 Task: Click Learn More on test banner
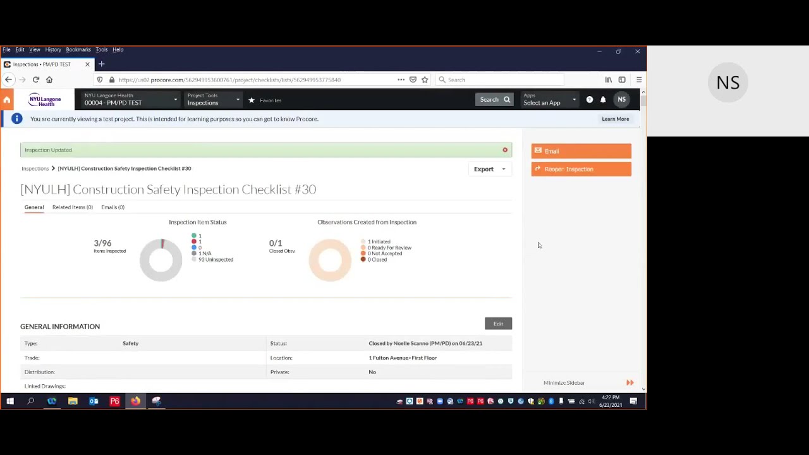tap(616, 119)
